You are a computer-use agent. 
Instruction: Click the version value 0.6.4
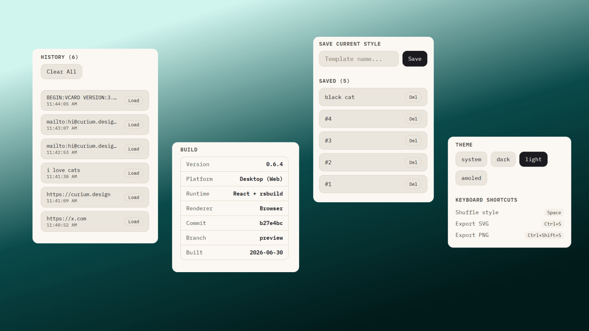coord(275,164)
